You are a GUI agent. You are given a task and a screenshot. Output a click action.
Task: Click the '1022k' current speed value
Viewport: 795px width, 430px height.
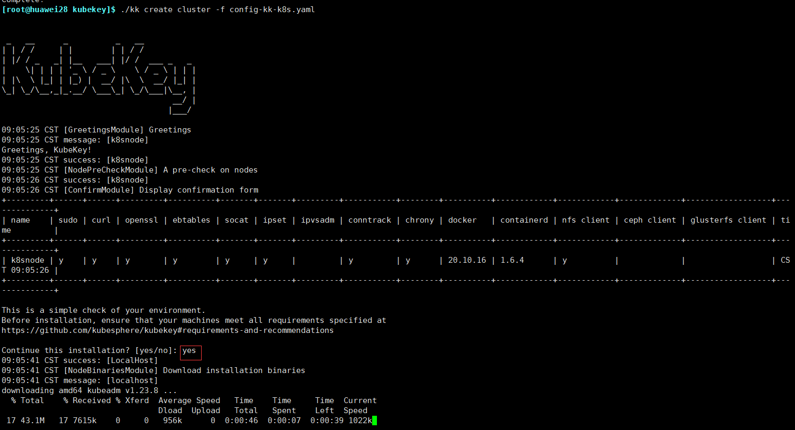tap(360, 421)
